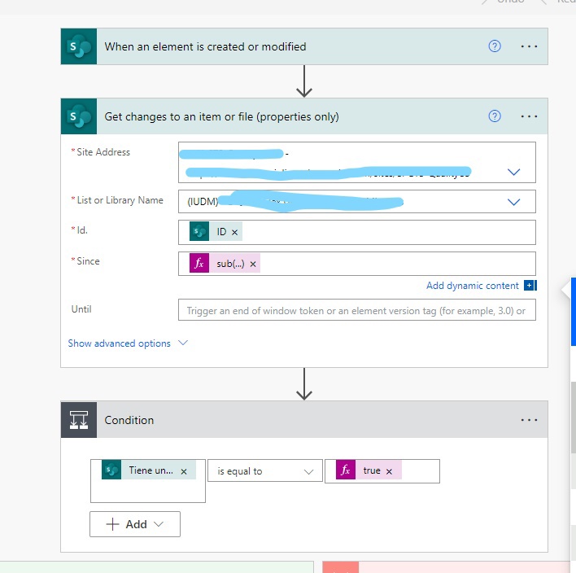Image resolution: width=576 pixels, height=573 pixels.
Task: Click the Condition card title
Action: (x=129, y=420)
